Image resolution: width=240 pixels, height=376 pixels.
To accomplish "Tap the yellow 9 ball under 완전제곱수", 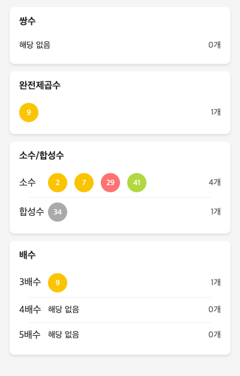I will [29, 113].
